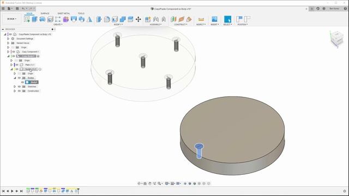Screen dimensions: 349x196
Task: Expand the Sketches folder
Action: coord(15,87)
